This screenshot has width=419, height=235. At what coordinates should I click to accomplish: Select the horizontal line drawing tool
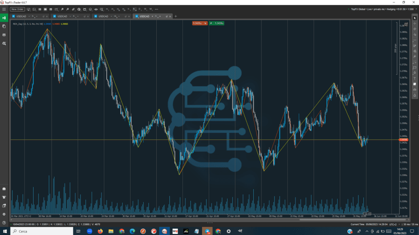tap(415, 40)
